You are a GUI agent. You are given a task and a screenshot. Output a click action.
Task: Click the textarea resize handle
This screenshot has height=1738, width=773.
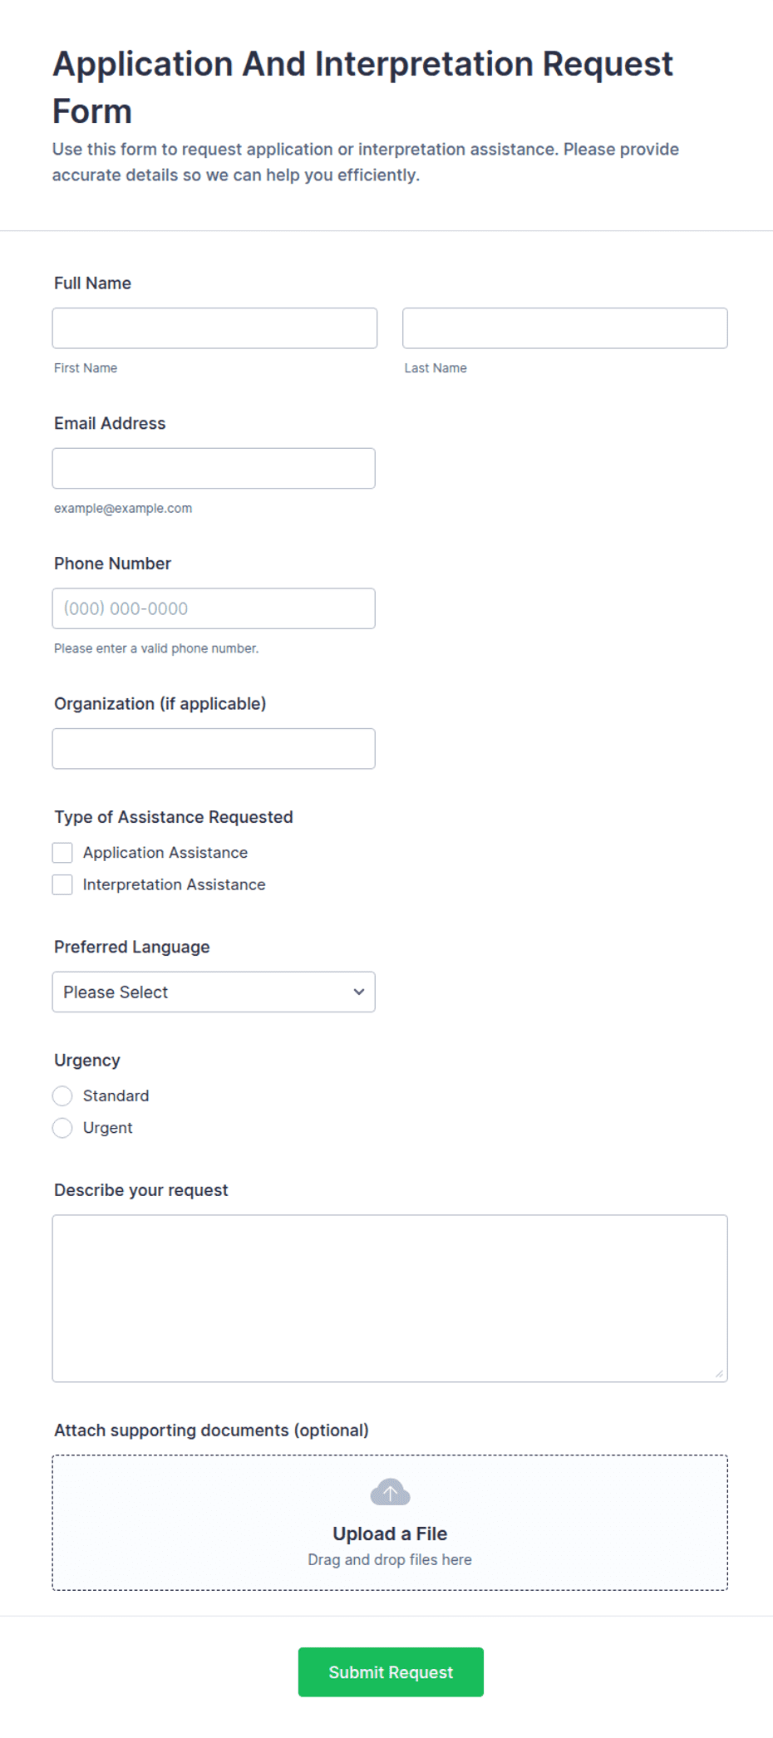point(719,1373)
